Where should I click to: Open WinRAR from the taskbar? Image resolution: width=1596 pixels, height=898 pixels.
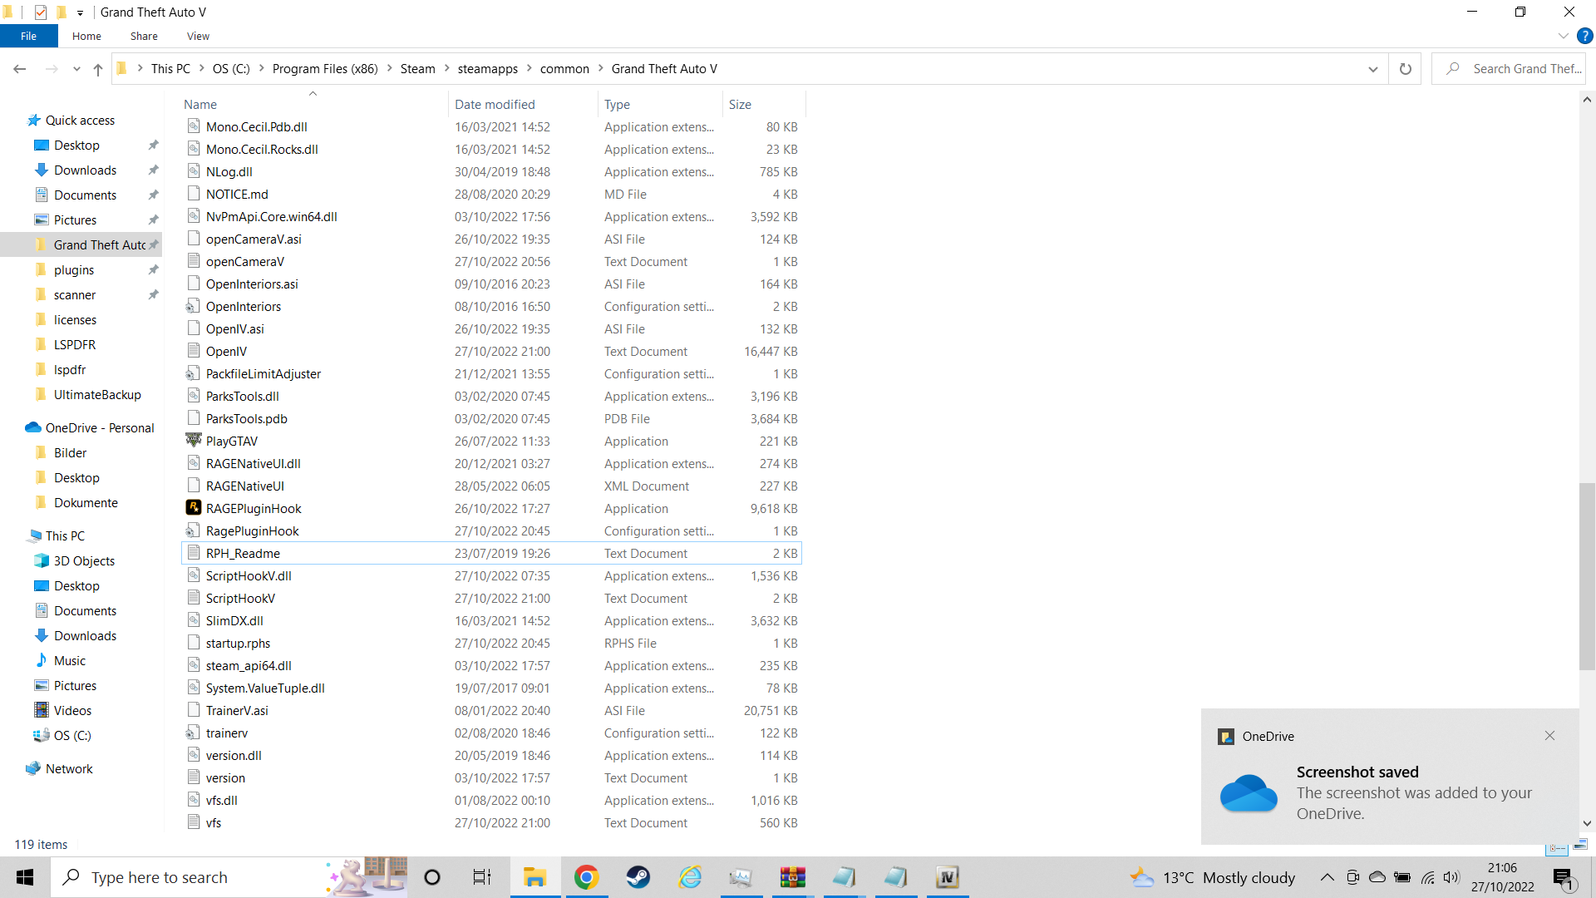[793, 877]
